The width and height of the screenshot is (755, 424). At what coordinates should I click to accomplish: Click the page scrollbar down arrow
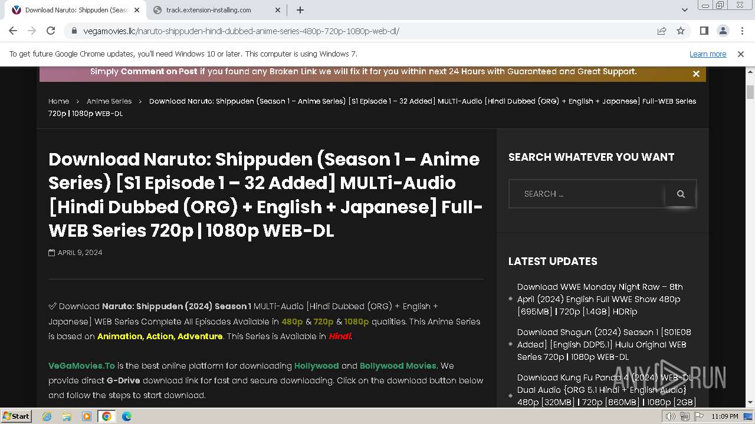click(750, 403)
